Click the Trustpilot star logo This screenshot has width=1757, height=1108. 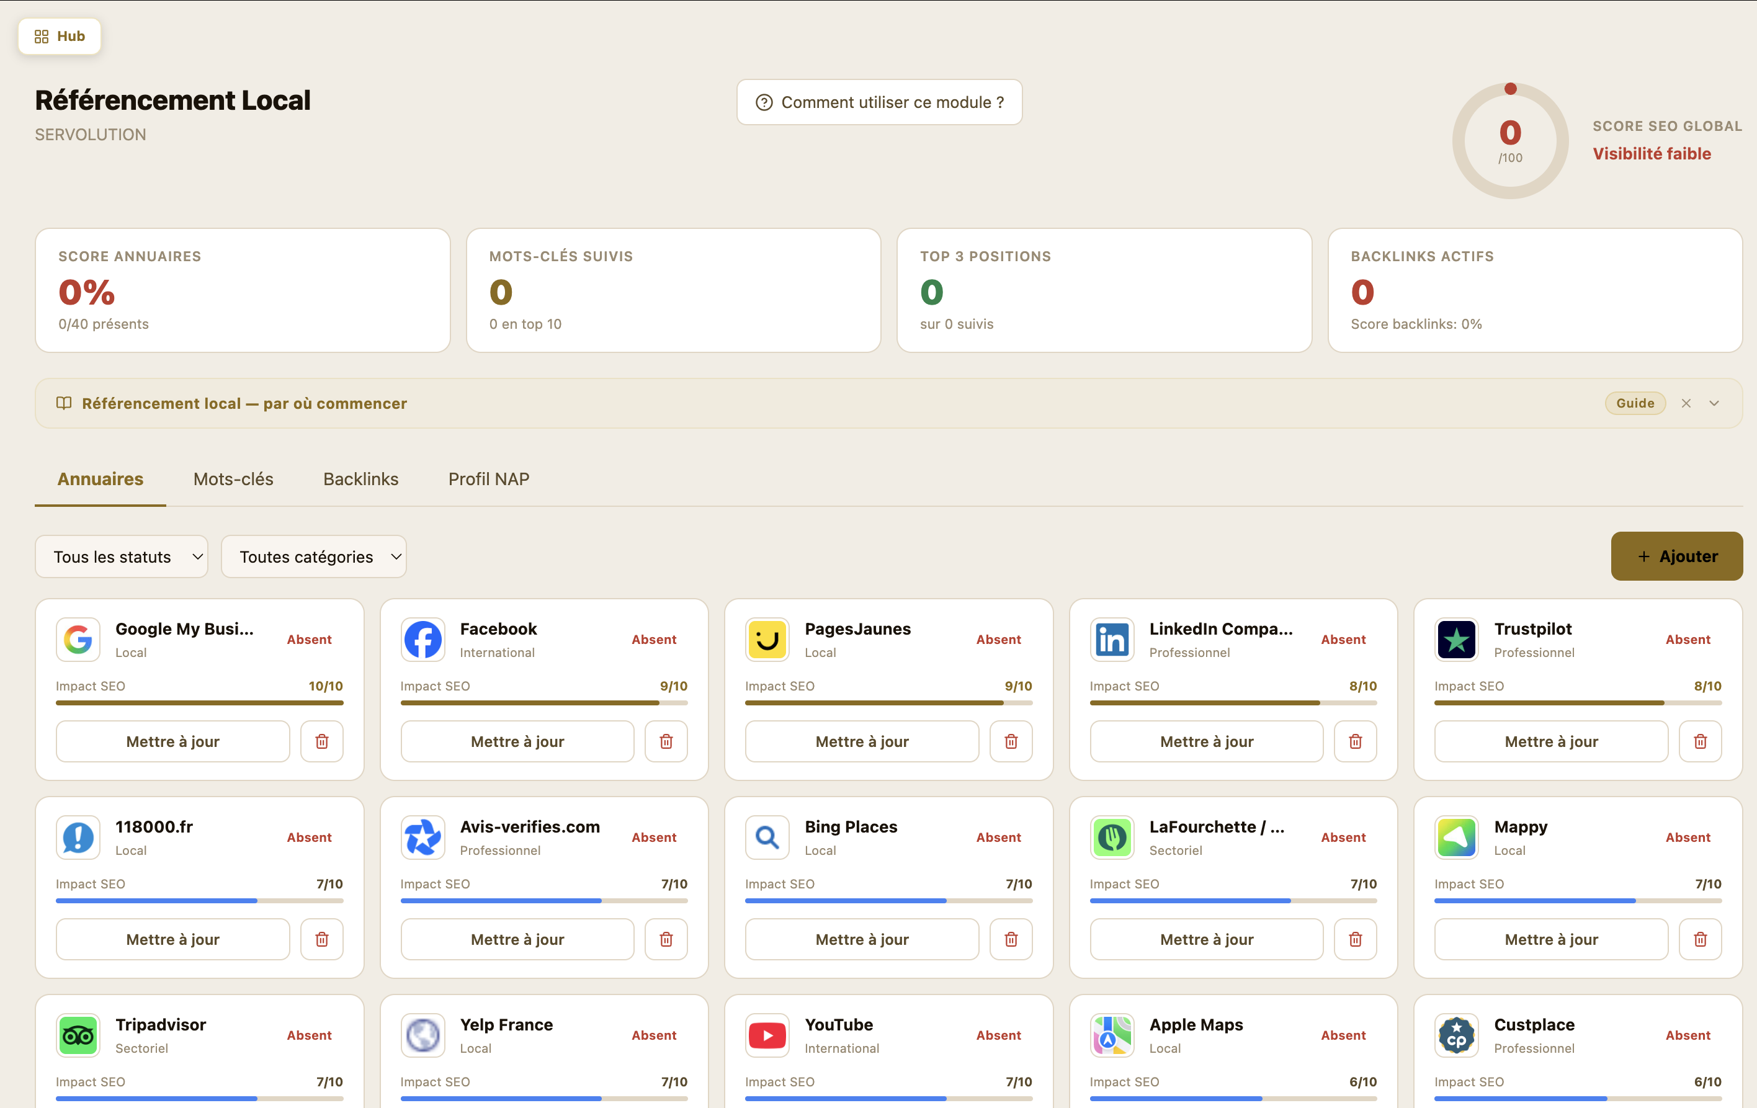tap(1455, 640)
